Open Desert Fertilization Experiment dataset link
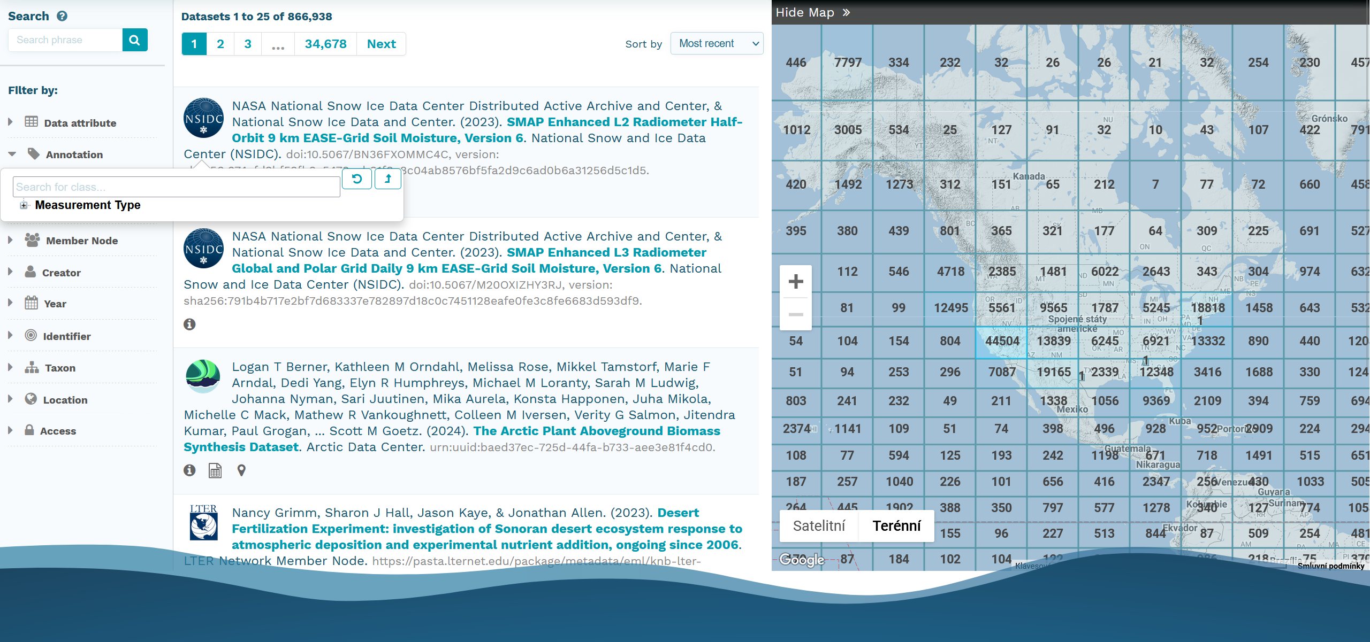This screenshot has width=1370, height=642. tap(487, 529)
